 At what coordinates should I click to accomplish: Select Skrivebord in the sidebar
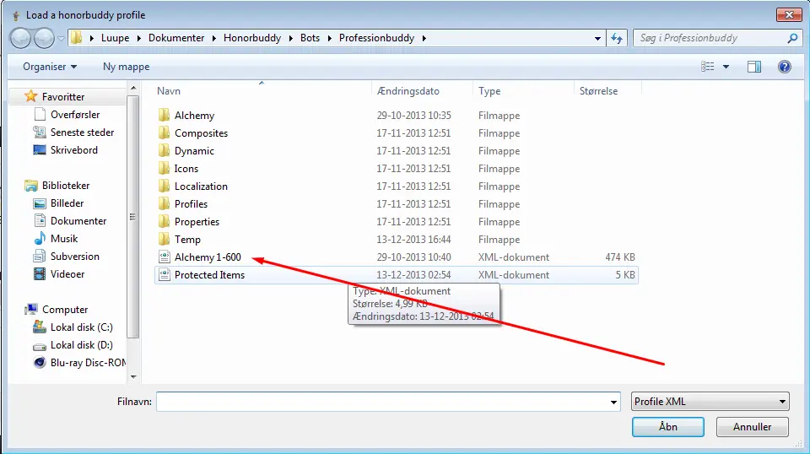point(74,149)
